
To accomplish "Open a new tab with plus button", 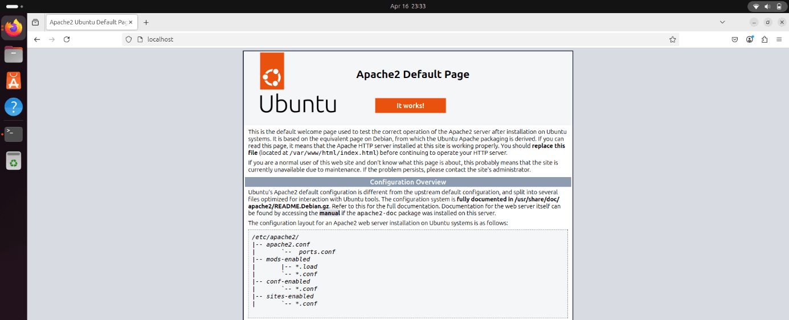I will (x=146, y=22).
